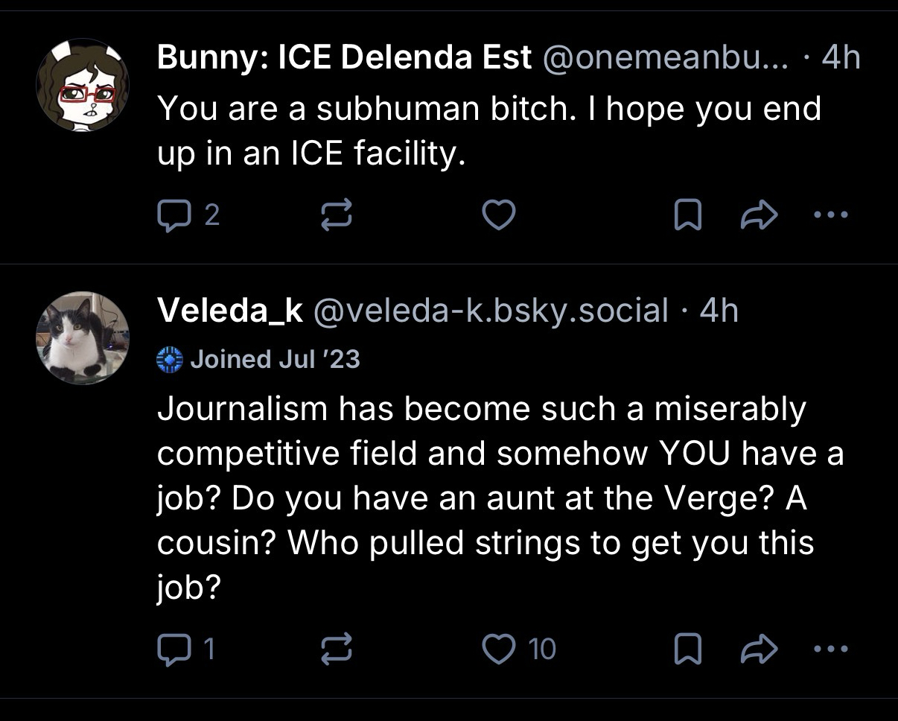Image resolution: width=898 pixels, height=721 pixels.
Task: Open Veleda_k's cat profile picture
Action: (x=83, y=337)
